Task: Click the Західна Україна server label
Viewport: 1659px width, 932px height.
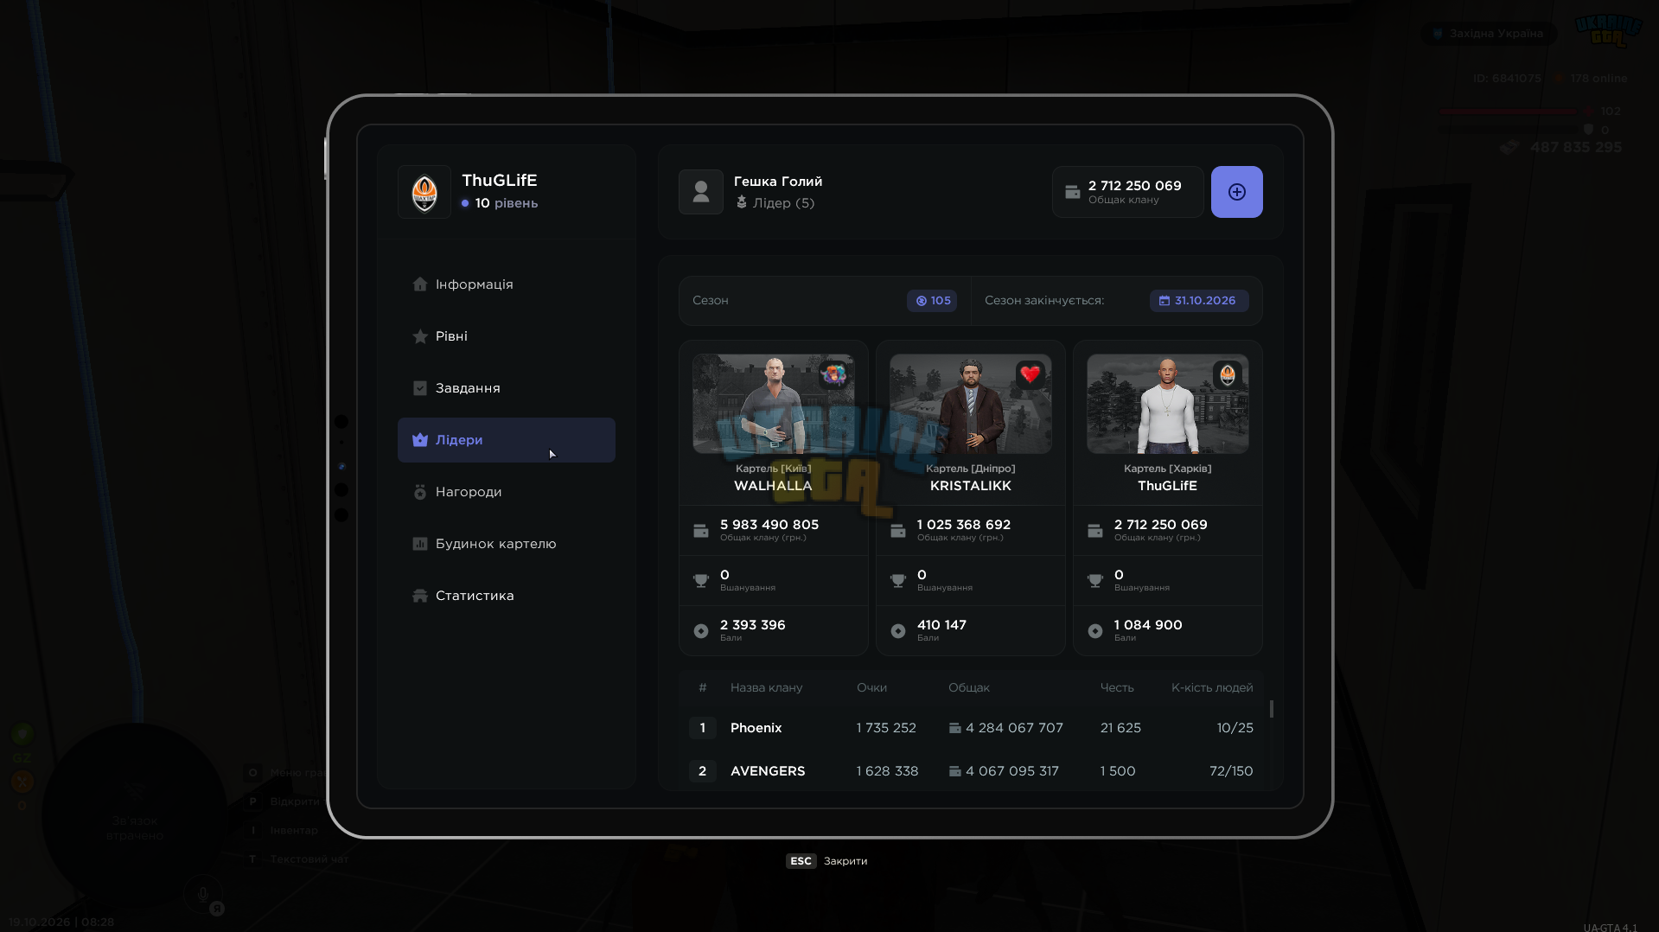Action: [1488, 34]
